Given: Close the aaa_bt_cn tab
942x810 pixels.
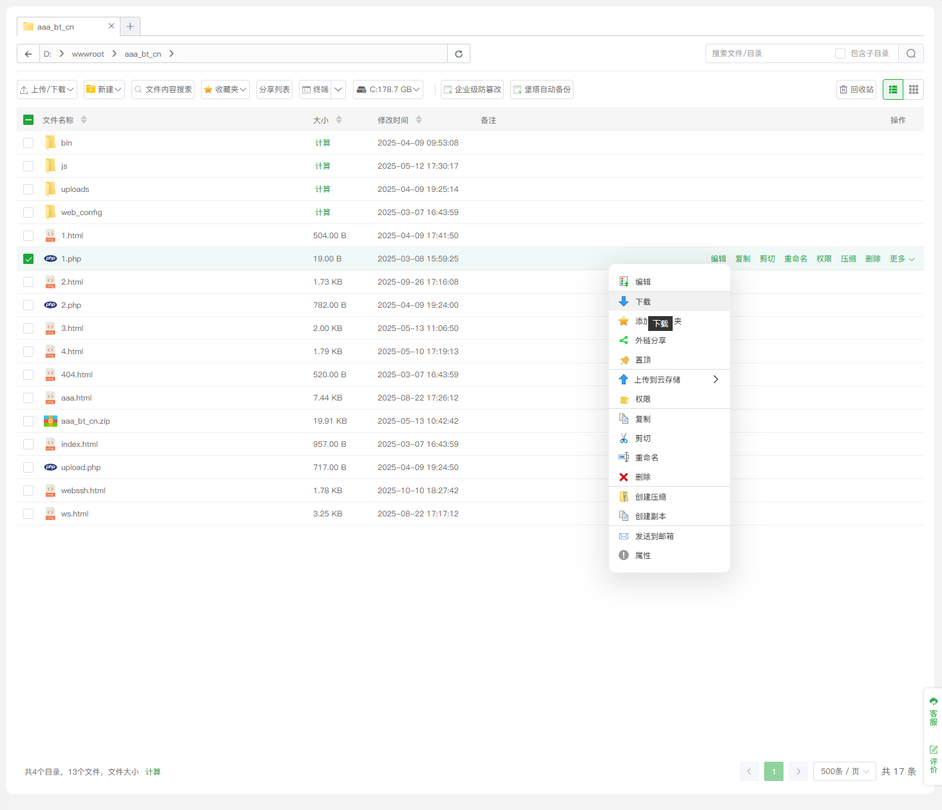Looking at the screenshot, I should pos(111,26).
